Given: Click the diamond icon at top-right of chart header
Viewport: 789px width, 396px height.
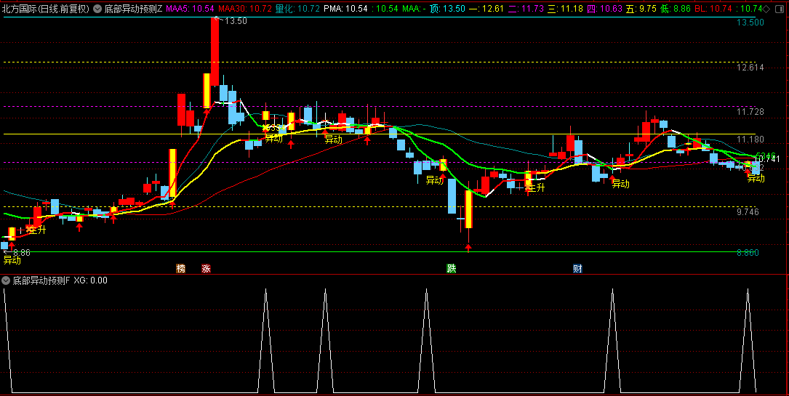Looking at the screenshot, I should (x=767, y=9).
